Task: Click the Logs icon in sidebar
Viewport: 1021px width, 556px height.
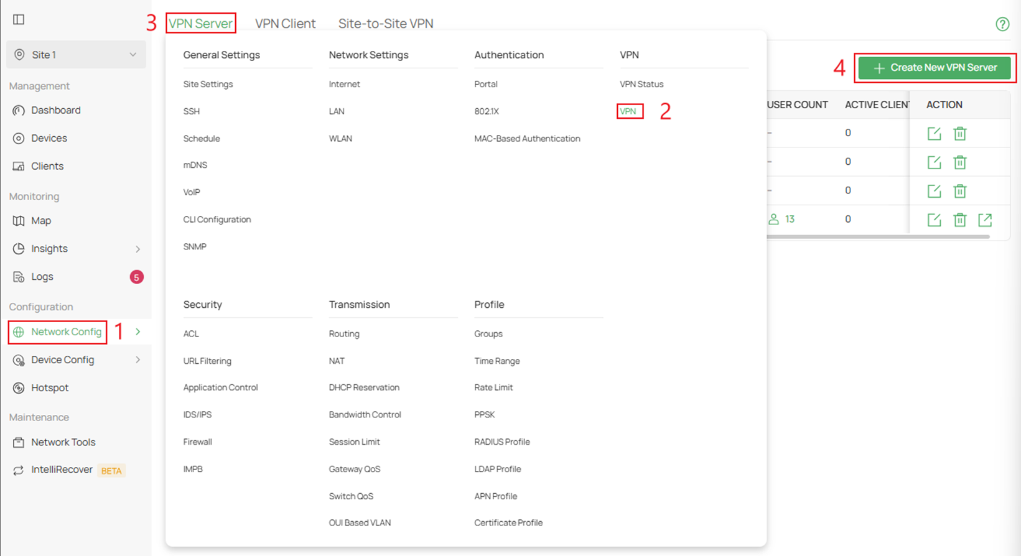Action: pyautogui.click(x=19, y=277)
